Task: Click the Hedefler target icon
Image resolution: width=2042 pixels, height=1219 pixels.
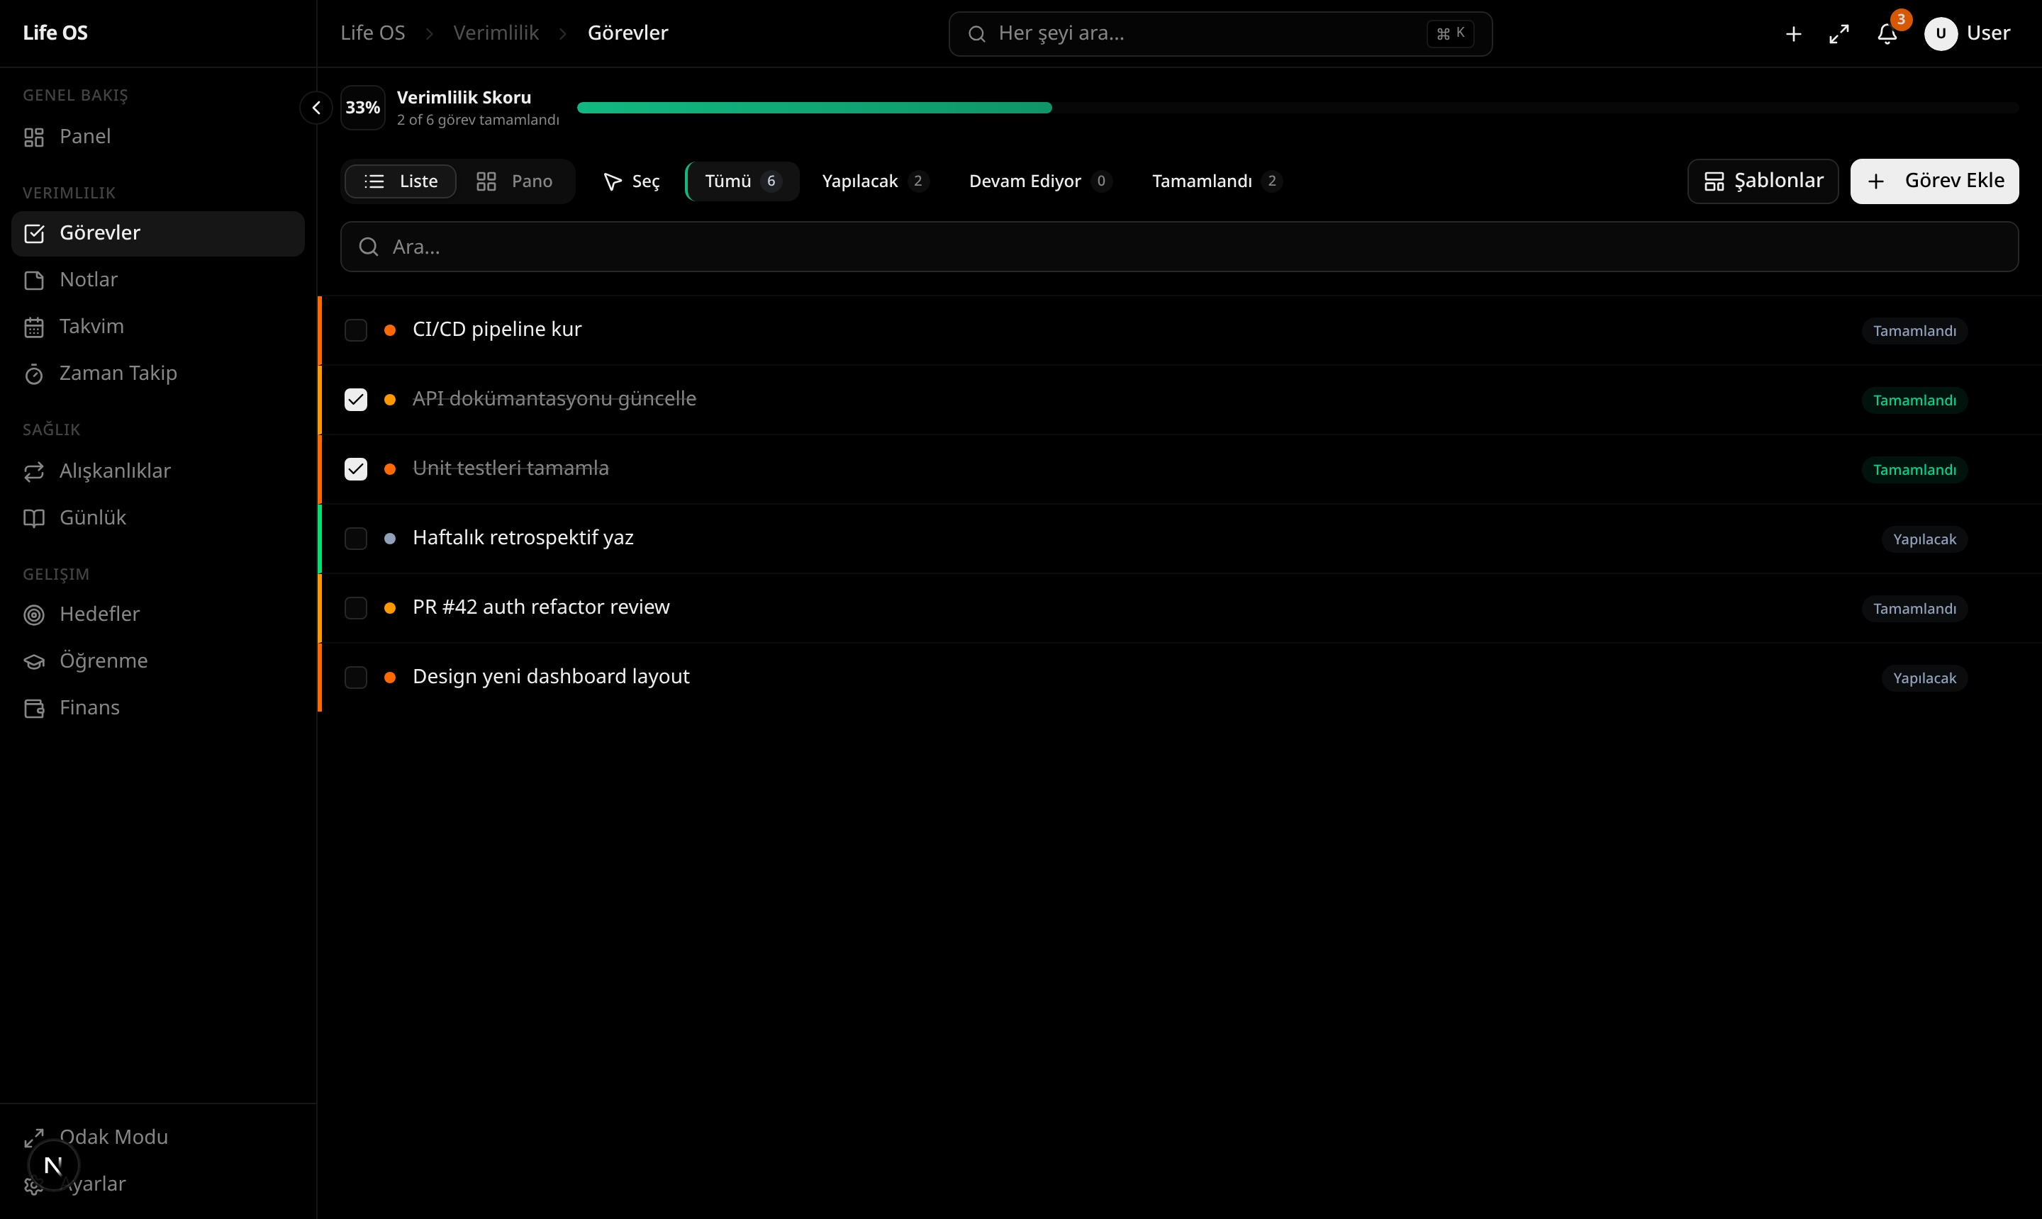Action: tap(34, 614)
